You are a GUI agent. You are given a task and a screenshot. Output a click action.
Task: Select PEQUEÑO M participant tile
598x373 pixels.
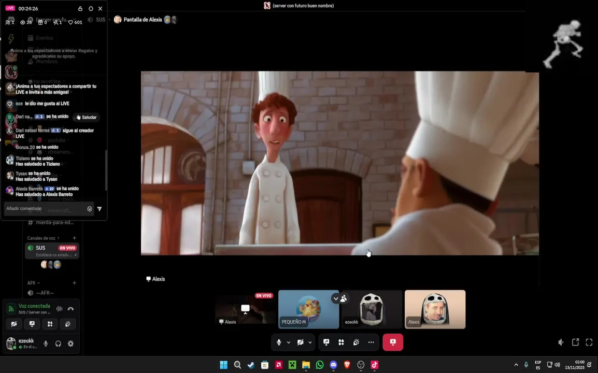[x=308, y=309]
